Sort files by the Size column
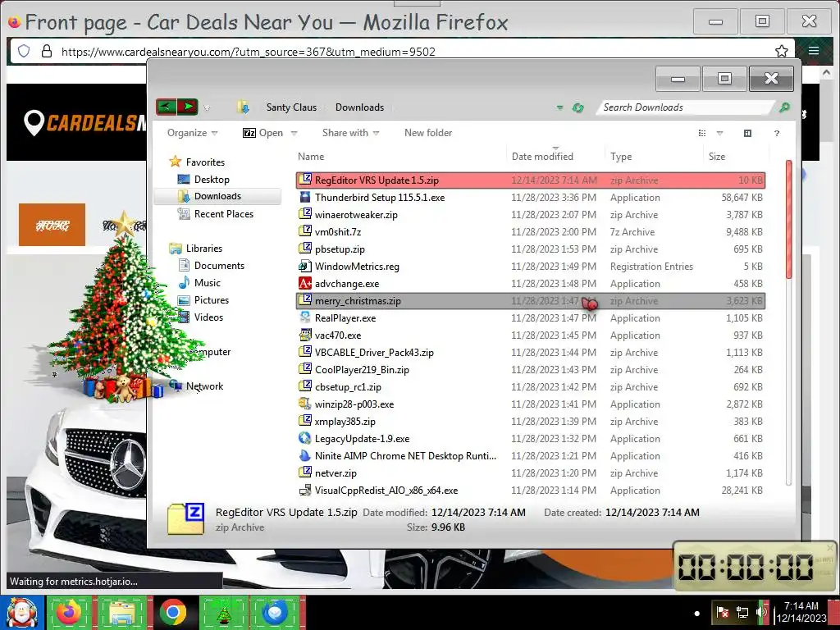The image size is (840, 630). point(717,157)
